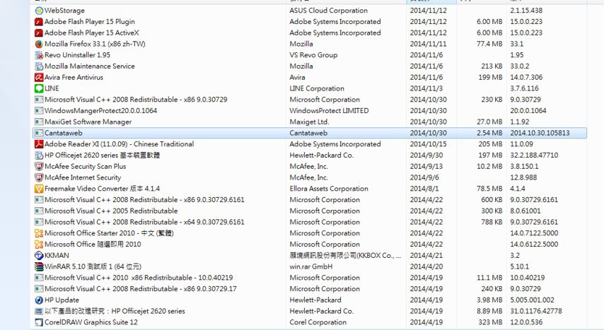Screen dimensions: 604x330
Task: Click the install date '2014/9/13' cell
Action: 426,166
